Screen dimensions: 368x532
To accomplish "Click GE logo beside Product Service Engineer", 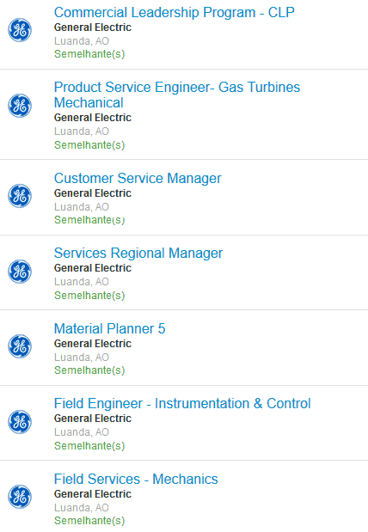I will click(x=20, y=106).
